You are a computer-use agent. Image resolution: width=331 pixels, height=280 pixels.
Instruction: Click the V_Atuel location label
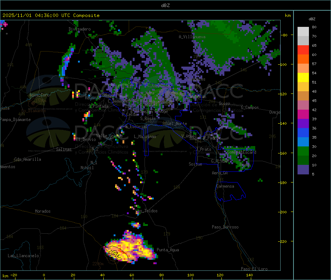coord(189,136)
